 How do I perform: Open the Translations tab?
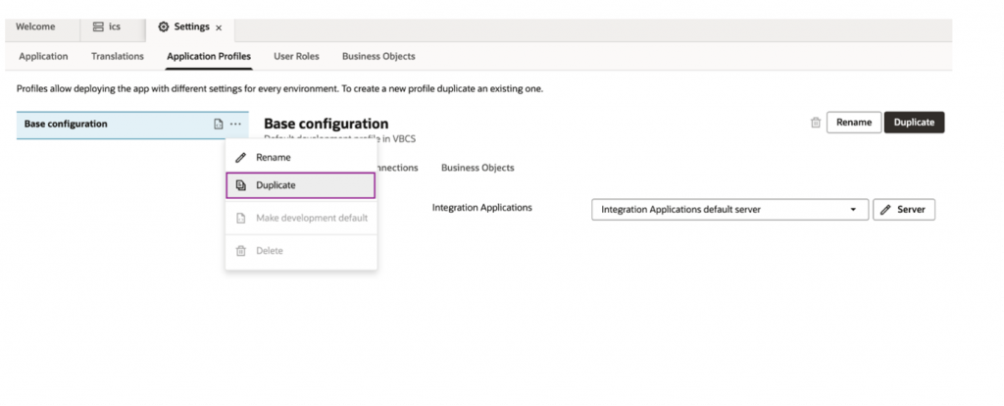coord(118,56)
